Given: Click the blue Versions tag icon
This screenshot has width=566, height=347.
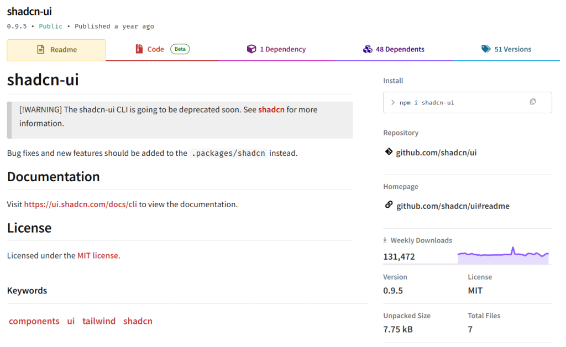Looking at the screenshot, I should [486, 49].
